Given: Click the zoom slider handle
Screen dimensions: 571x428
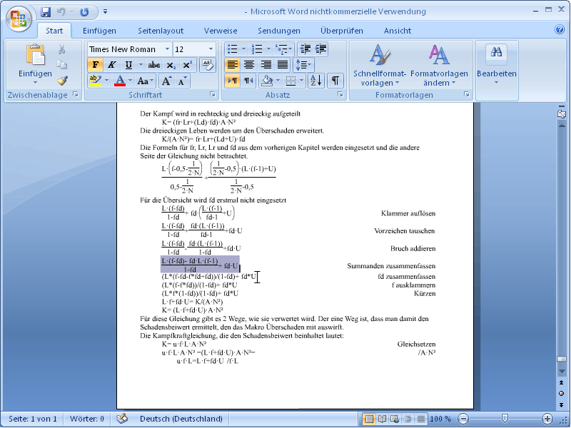Looking at the screenshot, I should click(505, 419).
